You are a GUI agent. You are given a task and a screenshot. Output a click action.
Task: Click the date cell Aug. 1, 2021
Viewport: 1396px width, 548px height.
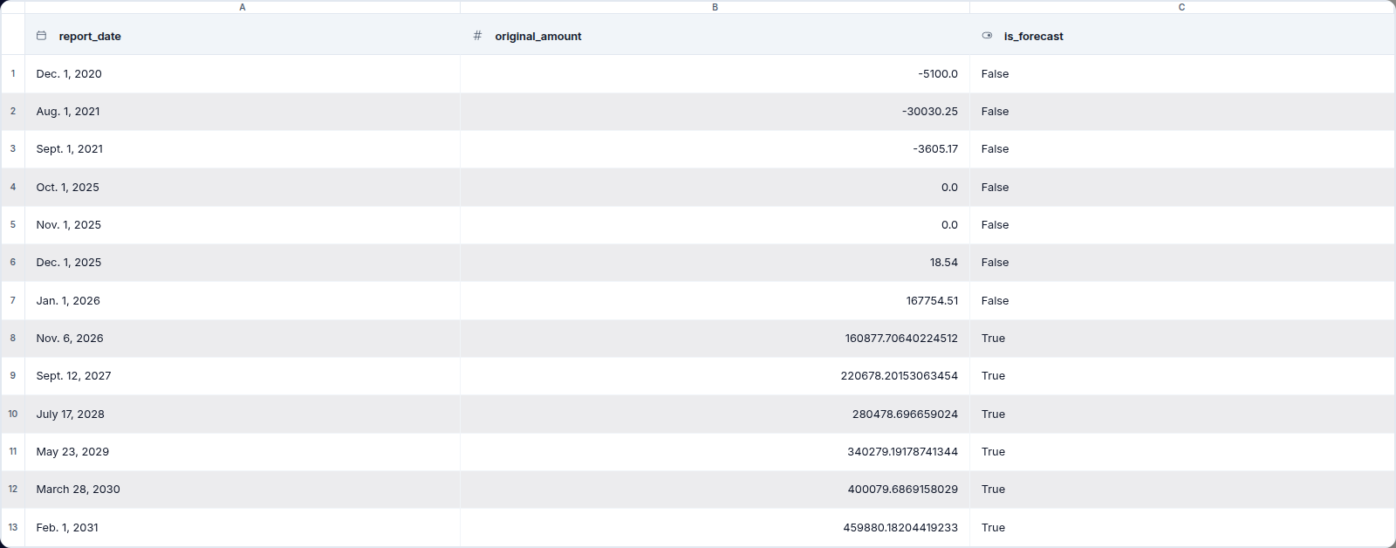pyautogui.click(x=243, y=112)
